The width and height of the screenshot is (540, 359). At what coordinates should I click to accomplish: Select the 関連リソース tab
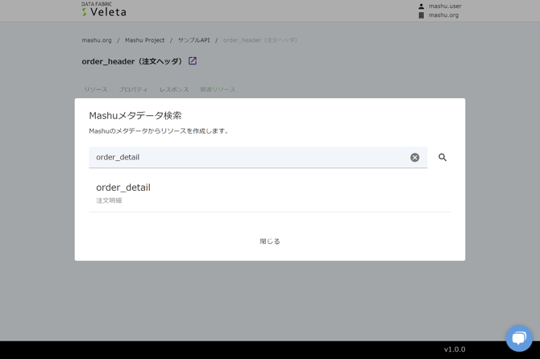pyautogui.click(x=218, y=89)
